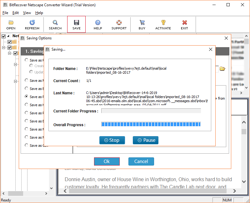Collapse the root Net tree node triangle
This screenshot has height=203, width=250.
[8, 36]
